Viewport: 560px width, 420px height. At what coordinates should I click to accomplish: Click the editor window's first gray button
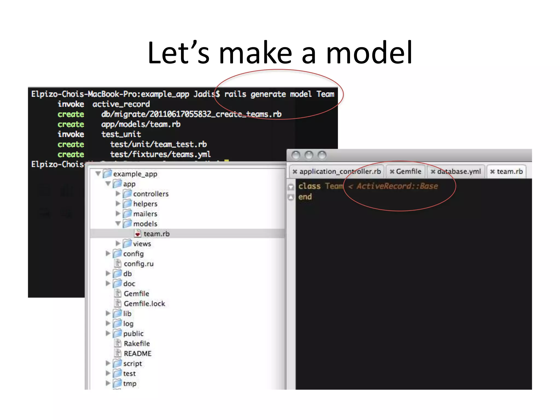click(x=296, y=155)
